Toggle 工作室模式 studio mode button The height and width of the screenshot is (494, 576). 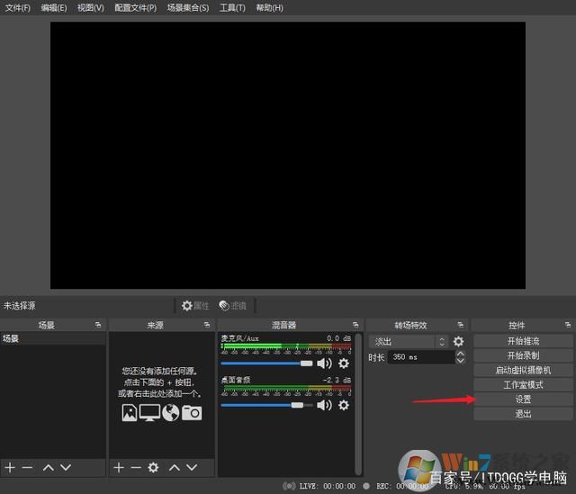(x=523, y=385)
